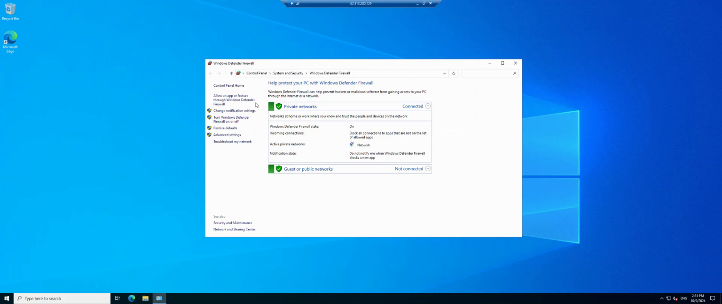
Task: Open Microsoft Edge from the desktop
Action: pyautogui.click(x=10, y=38)
